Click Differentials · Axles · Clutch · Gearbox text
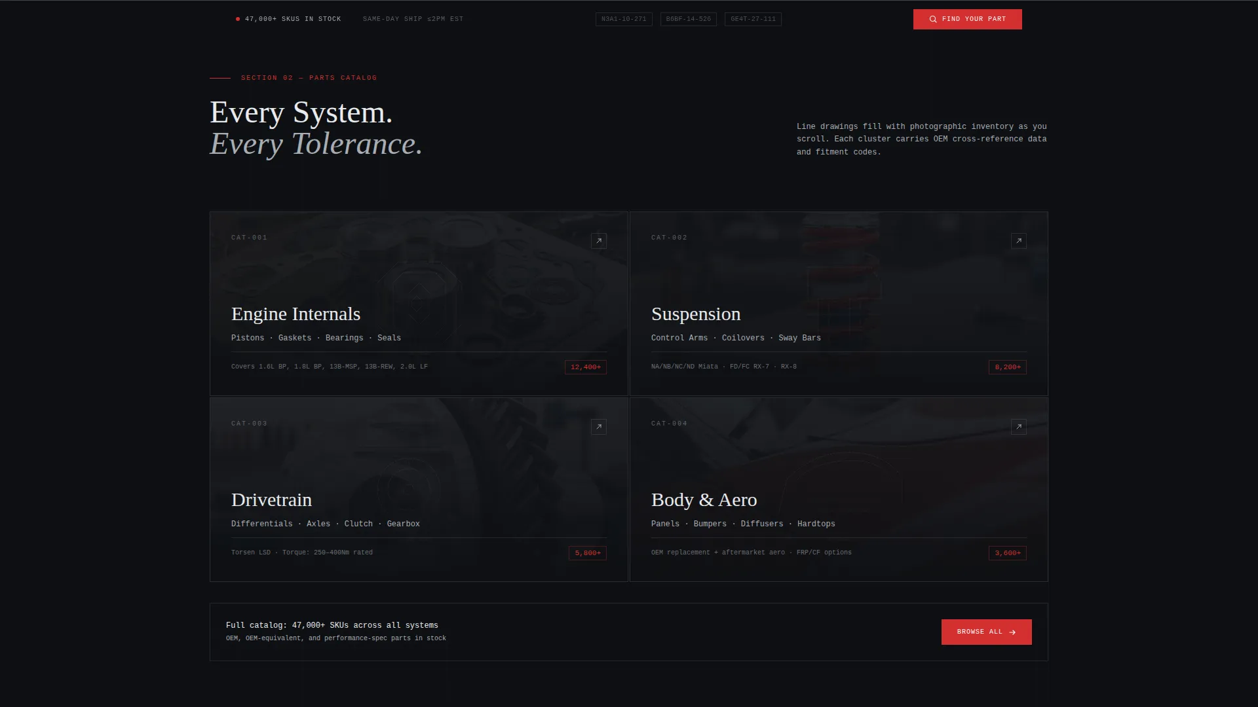The image size is (1258, 707). (326, 524)
